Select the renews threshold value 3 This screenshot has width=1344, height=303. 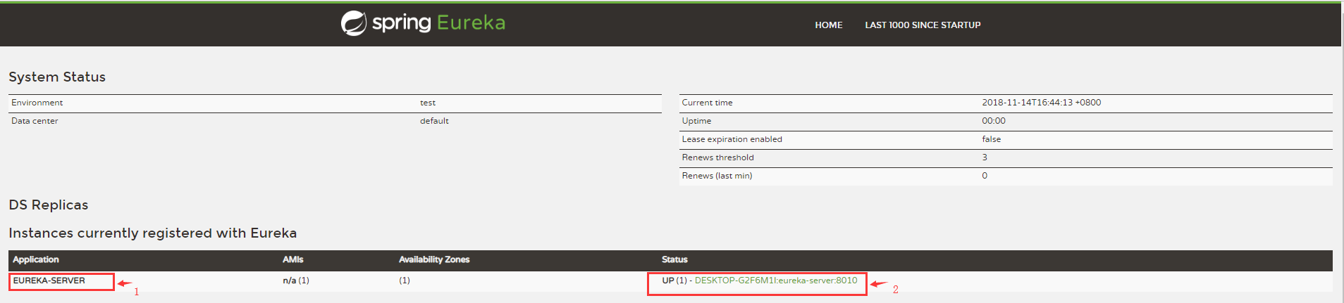click(985, 157)
